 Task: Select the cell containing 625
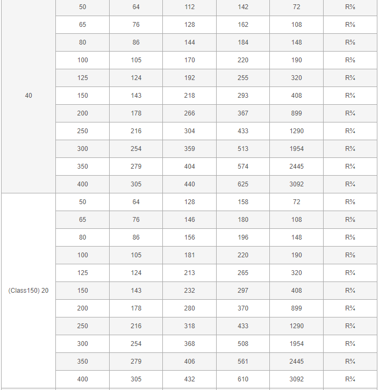pos(243,184)
